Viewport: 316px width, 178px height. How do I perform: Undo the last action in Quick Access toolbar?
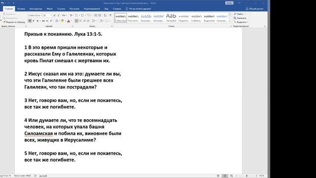pyautogui.click(x=2, y=3)
